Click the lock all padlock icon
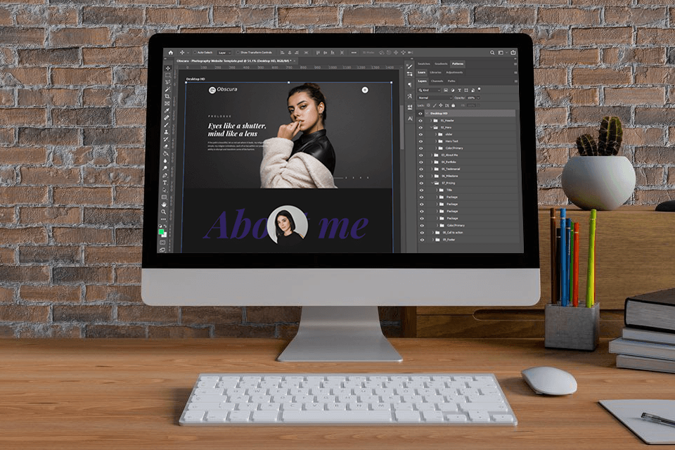 pos(454,105)
